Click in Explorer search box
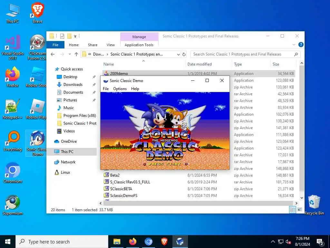 pyautogui.click(x=245, y=54)
